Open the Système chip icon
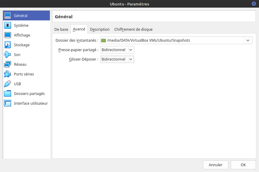The width and height of the screenshot is (259, 172). [x=8, y=25]
